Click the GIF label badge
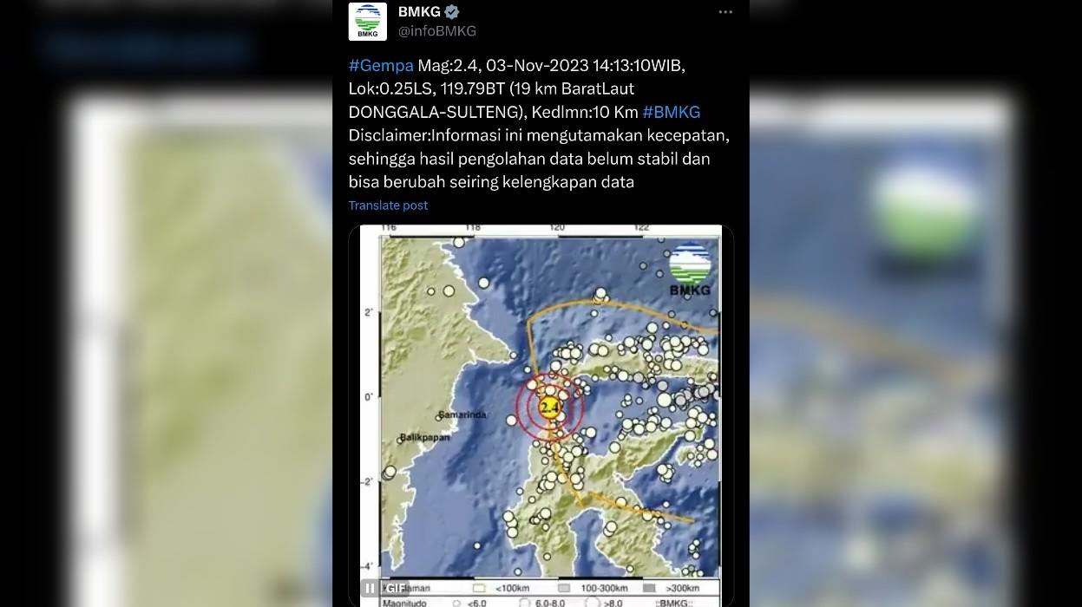Image resolution: width=1082 pixels, height=607 pixels. (396, 589)
